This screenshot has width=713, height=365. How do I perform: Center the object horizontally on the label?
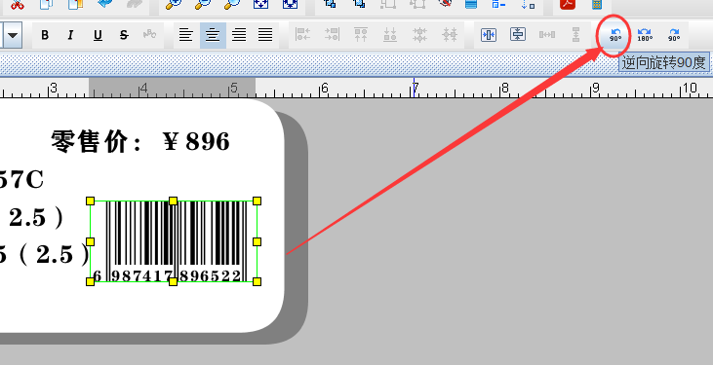pyautogui.click(x=489, y=35)
